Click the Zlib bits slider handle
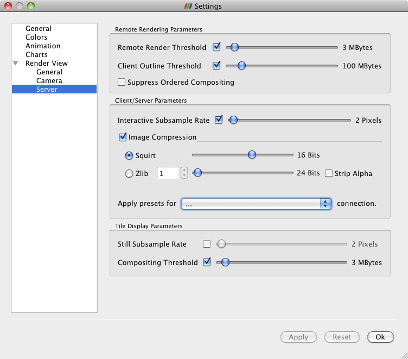The height and width of the screenshot is (359, 408). [197, 173]
